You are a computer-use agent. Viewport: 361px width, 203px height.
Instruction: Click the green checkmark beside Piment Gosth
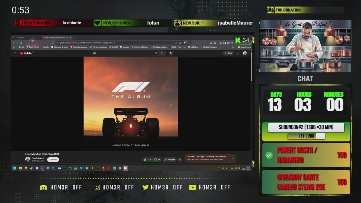pos(269,155)
